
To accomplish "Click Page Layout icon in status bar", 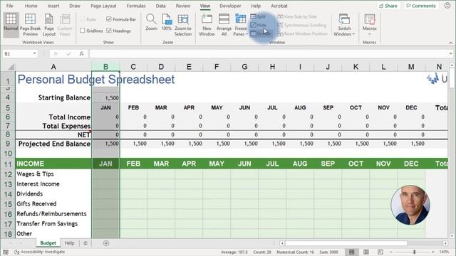I will (366, 252).
